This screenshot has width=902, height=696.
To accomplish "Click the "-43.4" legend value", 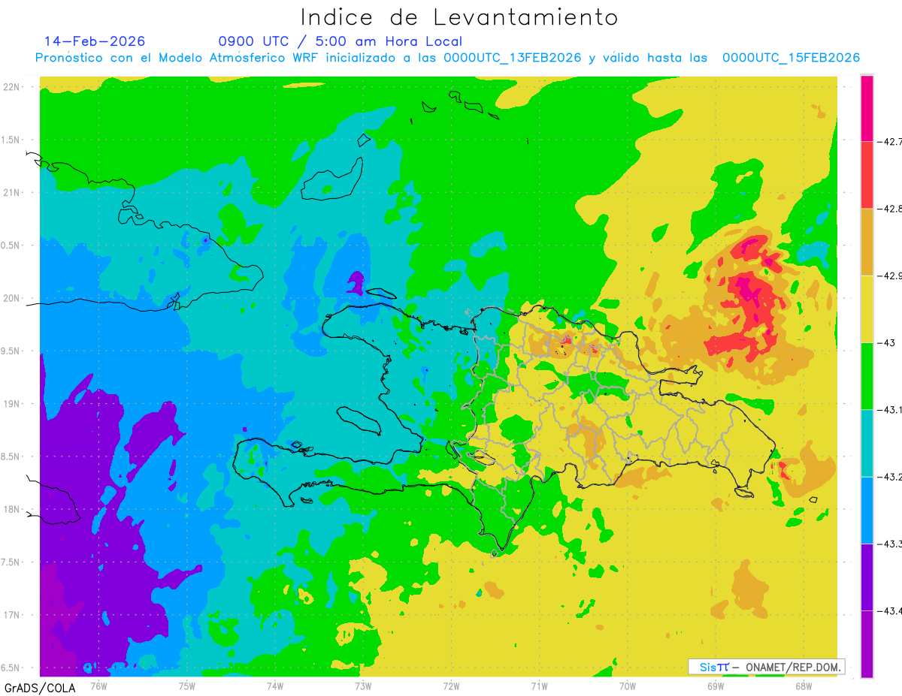I will coord(889,610).
